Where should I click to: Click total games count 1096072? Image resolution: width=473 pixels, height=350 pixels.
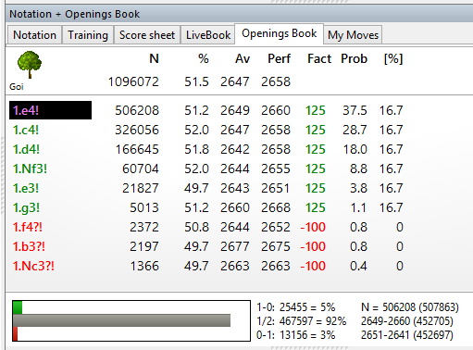point(133,81)
